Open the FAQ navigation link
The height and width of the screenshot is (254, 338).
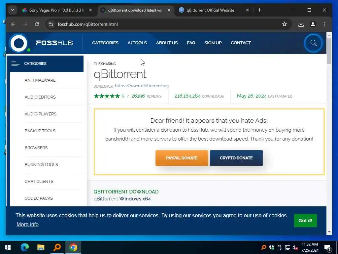[191, 43]
